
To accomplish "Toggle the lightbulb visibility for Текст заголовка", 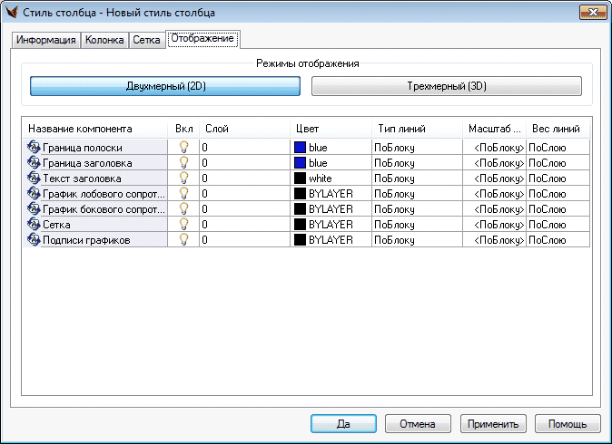I will [183, 179].
